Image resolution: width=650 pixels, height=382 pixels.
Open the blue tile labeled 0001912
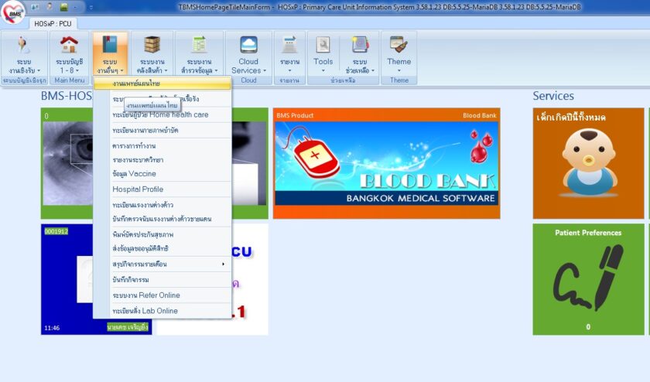[x=67, y=279]
